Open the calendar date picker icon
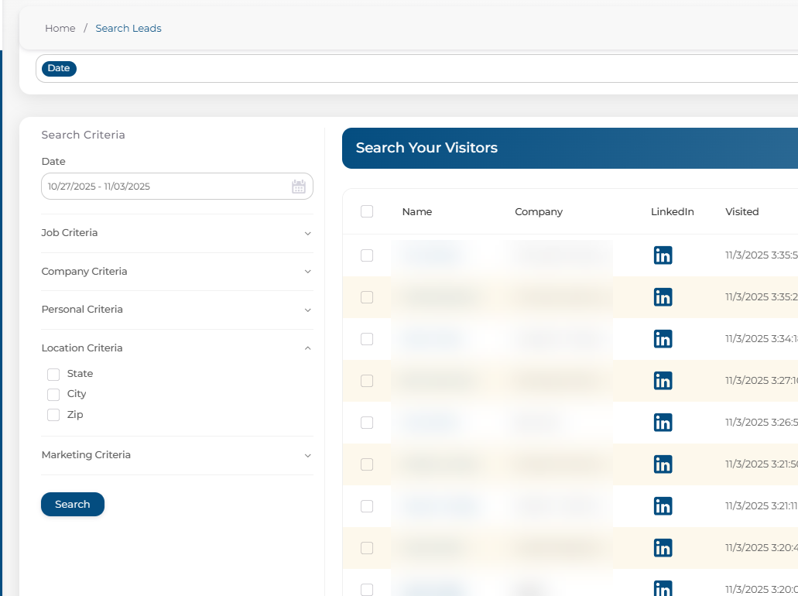Screen dimensions: 798x596 [x=299, y=187]
